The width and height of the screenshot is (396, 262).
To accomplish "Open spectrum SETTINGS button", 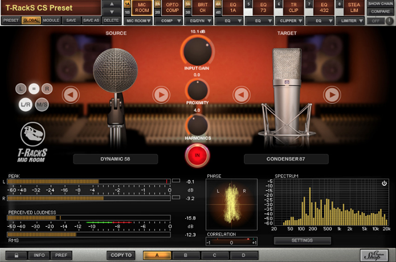I will click(x=303, y=240).
